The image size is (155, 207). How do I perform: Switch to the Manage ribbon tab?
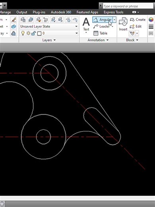[5, 12]
